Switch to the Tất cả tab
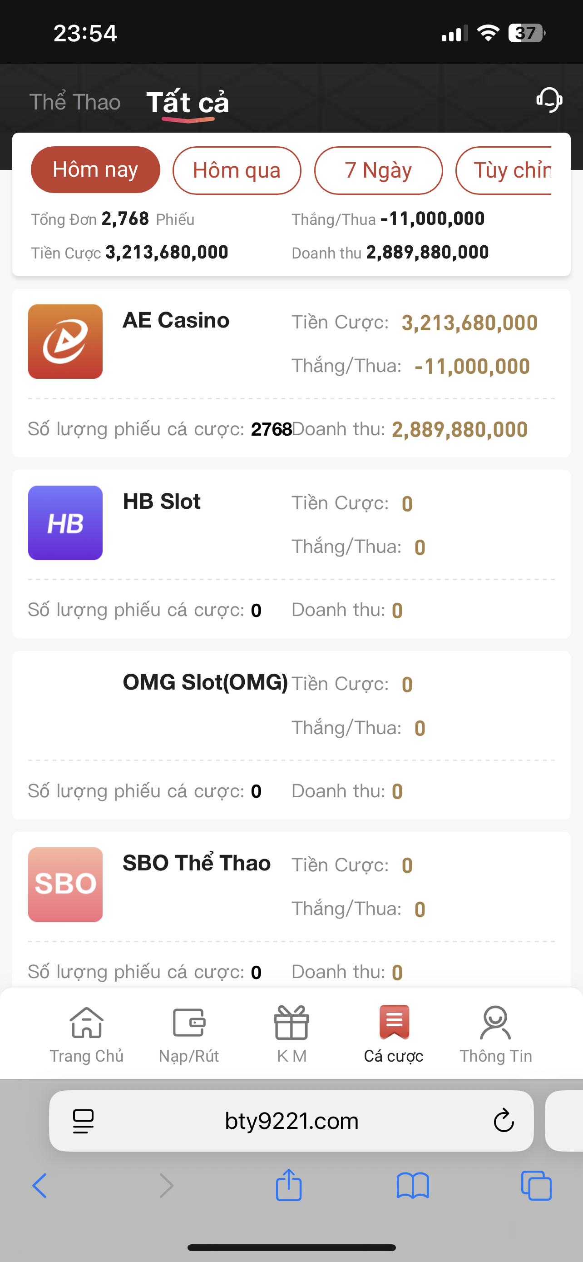Image resolution: width=583 pixels, height=1262 pixels. pyautogui.click(x=188, y=102)
